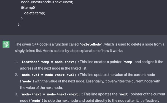
Task: Click the ChatGPT avatar logo icon
Action: [x=6, y=44]
